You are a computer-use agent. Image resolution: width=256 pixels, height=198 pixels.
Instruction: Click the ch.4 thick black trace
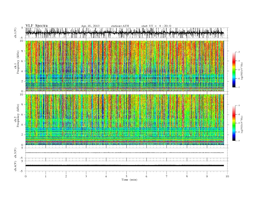tap(124, 166)
